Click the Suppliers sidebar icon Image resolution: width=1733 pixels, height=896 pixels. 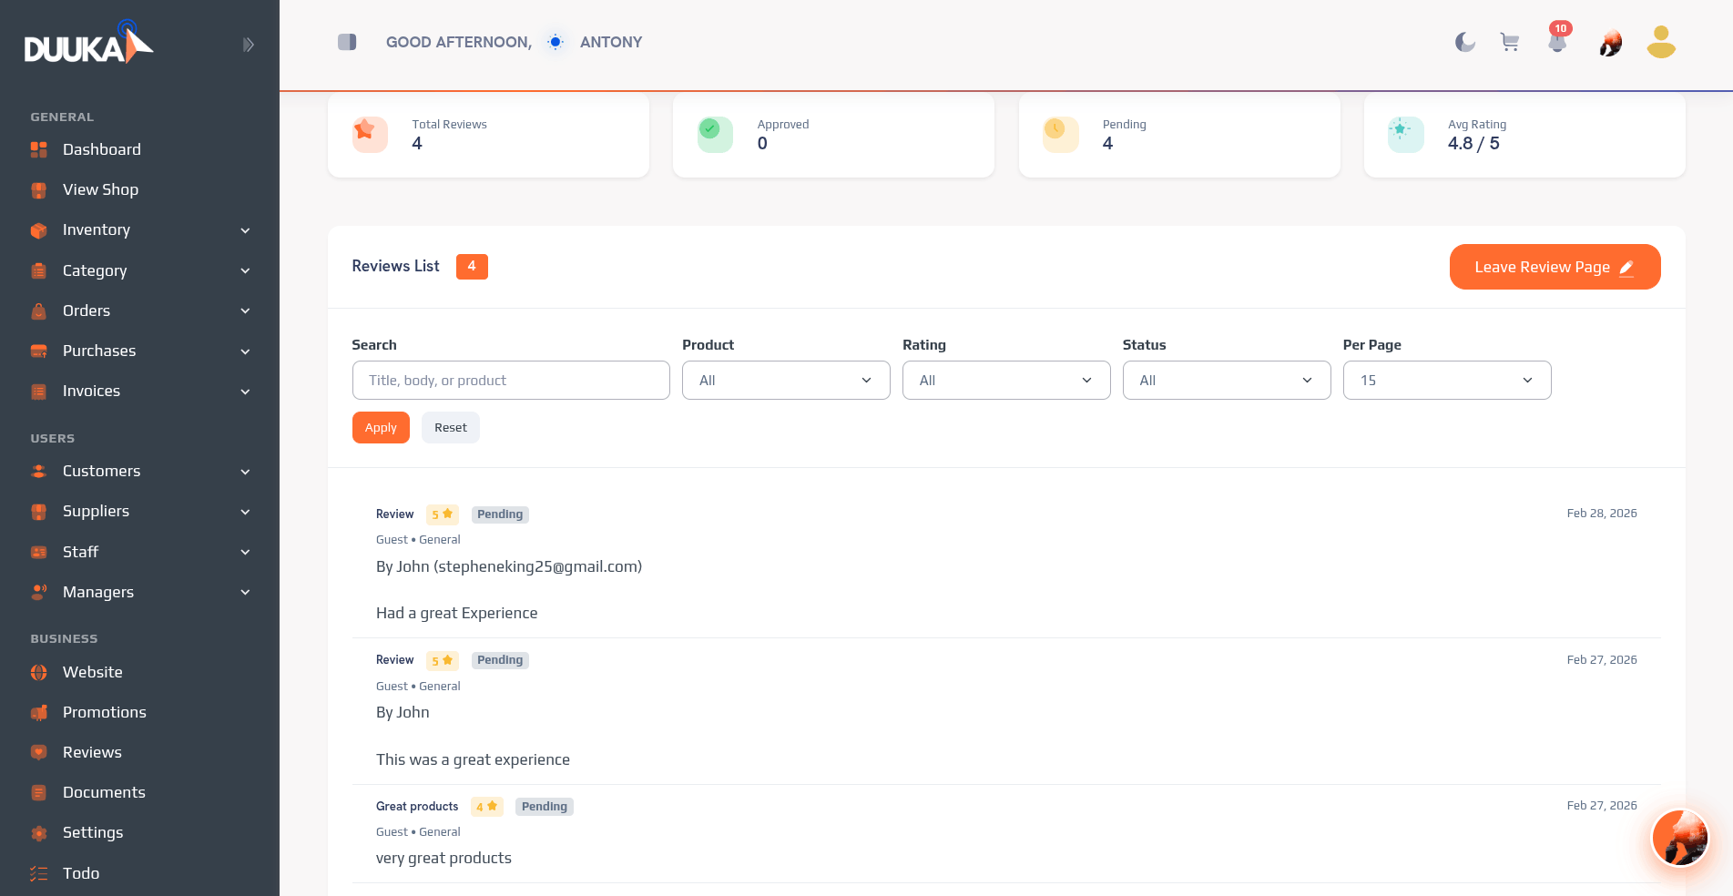[x=38, y=512]
